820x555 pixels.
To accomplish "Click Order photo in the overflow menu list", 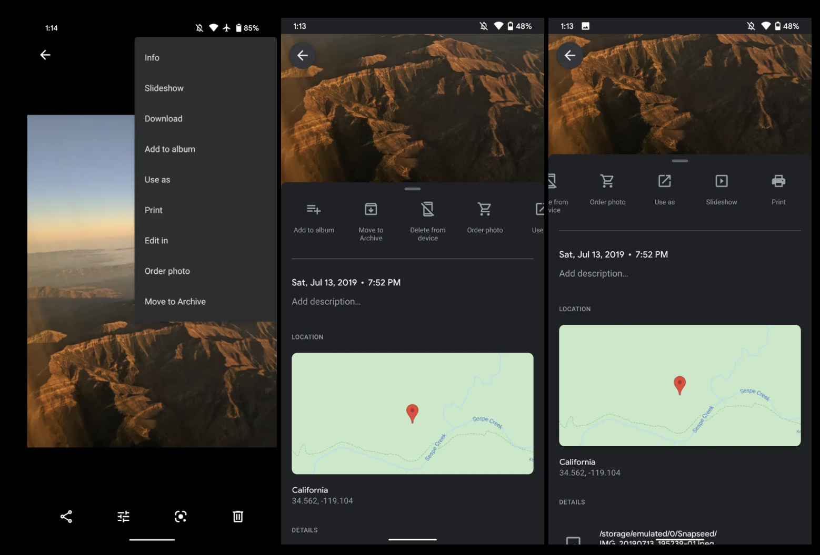I will click(x=167, y=271).
